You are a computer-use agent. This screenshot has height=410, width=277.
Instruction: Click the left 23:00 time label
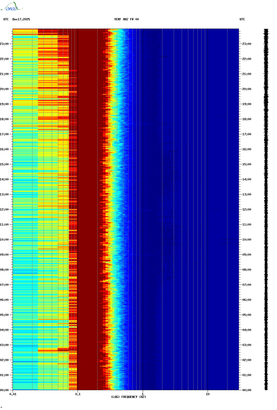pos(4,44)
